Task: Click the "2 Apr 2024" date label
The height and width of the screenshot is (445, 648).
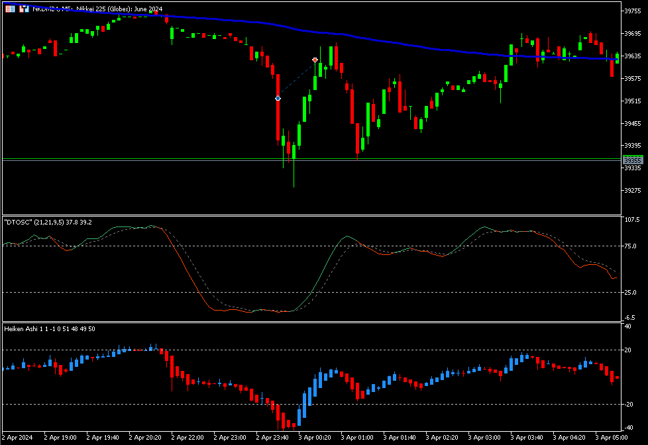Action: [x=17, y=437]
